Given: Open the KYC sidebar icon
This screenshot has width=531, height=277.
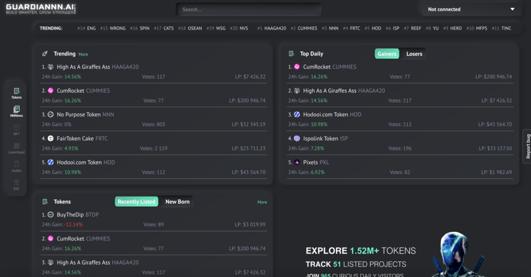Looking at the screenshot, I should (x=17, y=185).
